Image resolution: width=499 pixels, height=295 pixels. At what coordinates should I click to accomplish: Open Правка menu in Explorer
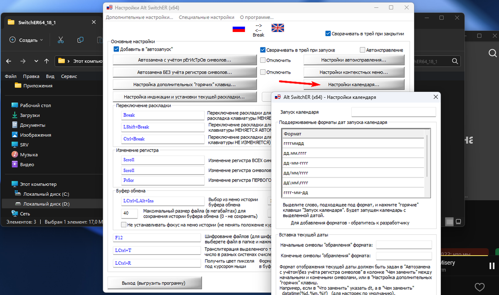31,76
